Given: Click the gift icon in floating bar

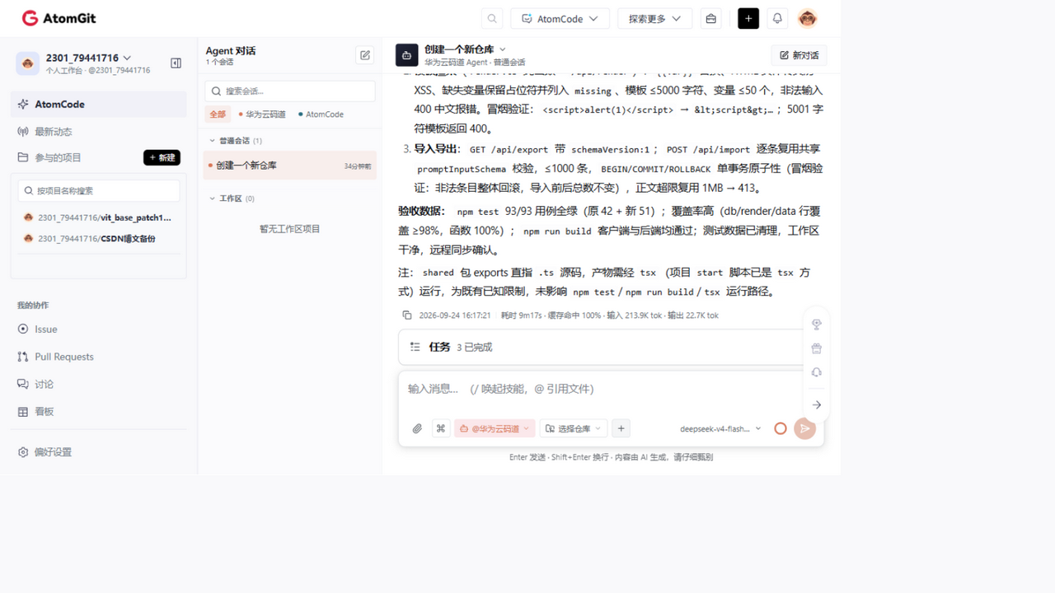Looking at the screenshot, I should click(x=816, y=348).
